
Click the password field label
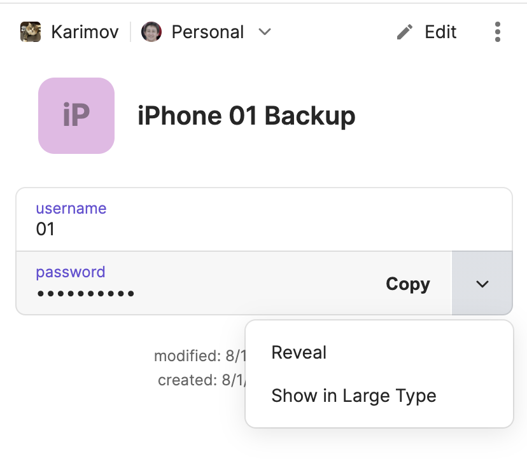pyautogui.click(x=70, y=272)
